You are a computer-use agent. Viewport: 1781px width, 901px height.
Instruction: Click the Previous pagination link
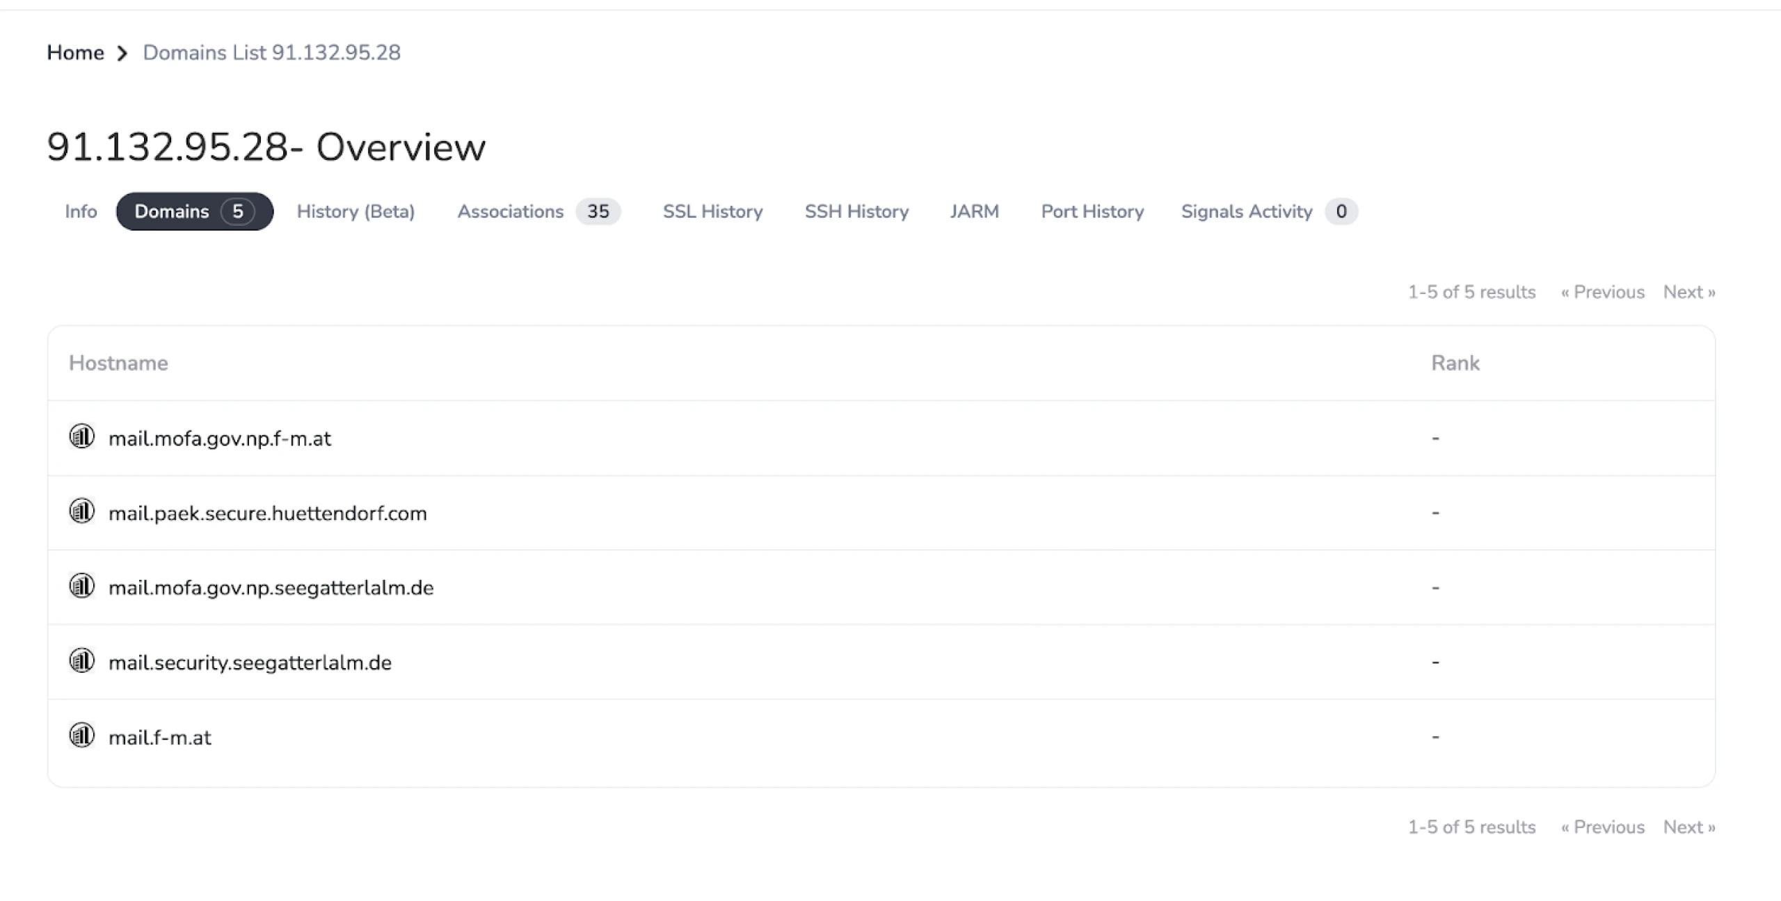point(1602,292)
